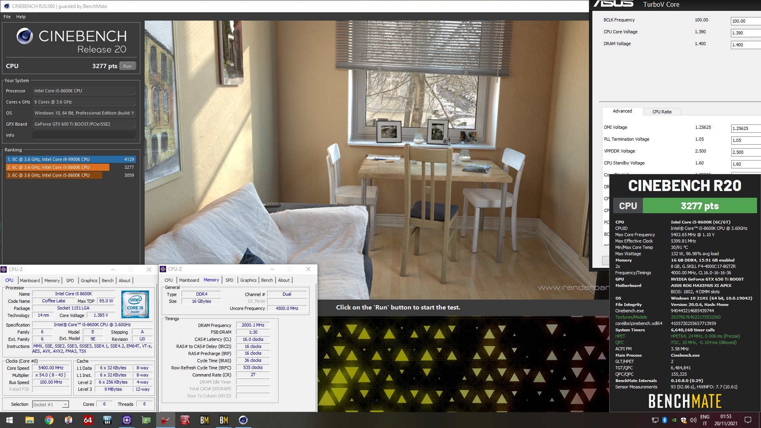The image size is (761, 428).
Task: Open the green graphics card taskbar icon
Action: tap(146, 420)
